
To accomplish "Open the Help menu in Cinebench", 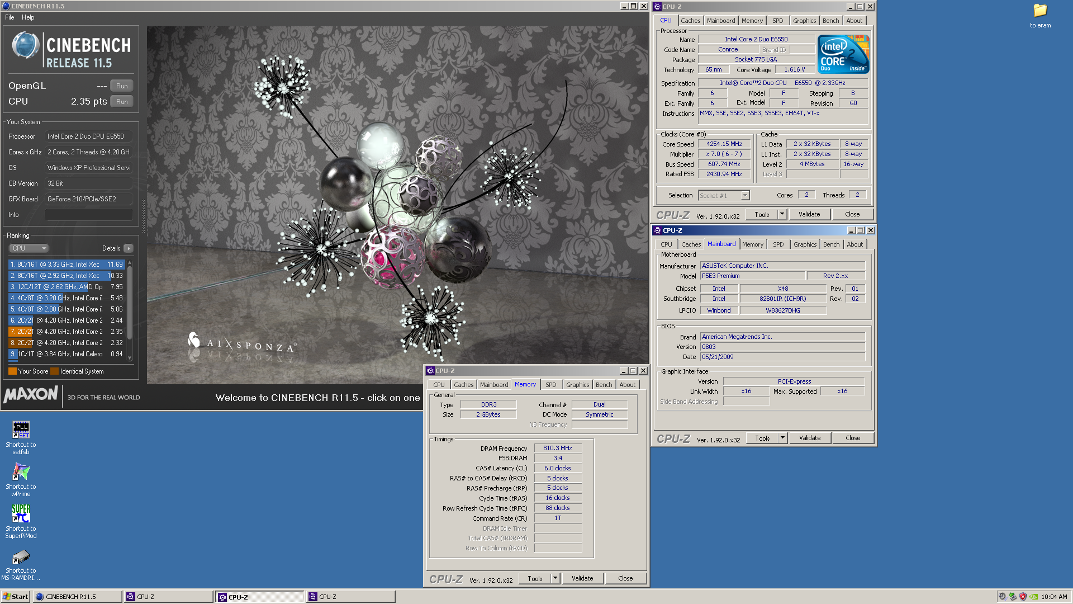I will click(28, 17).
